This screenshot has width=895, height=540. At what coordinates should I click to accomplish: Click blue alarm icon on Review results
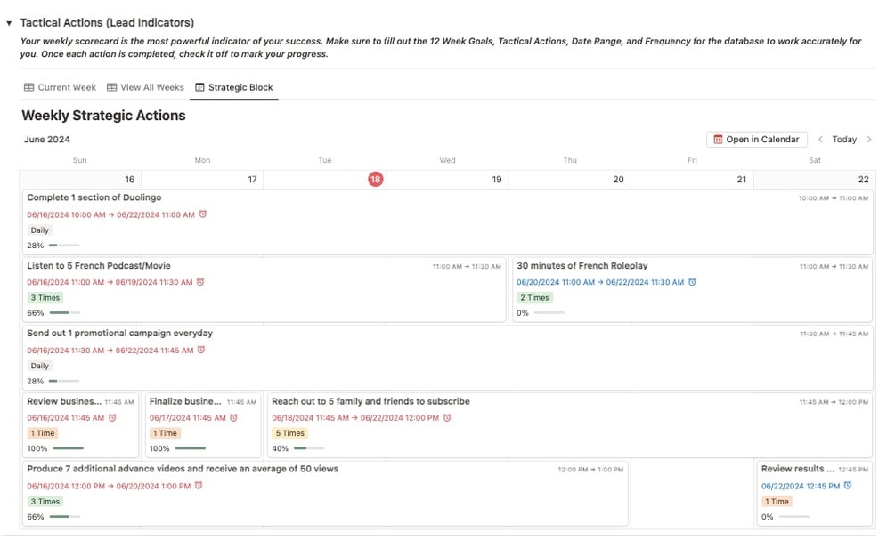click(x=848, y=486)
